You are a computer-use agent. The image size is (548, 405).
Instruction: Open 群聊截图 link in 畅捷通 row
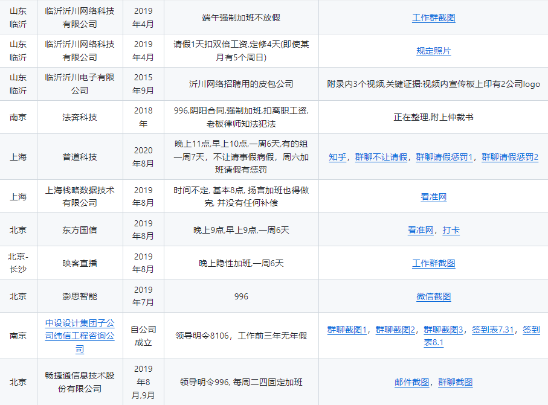[x=455, y=382]
